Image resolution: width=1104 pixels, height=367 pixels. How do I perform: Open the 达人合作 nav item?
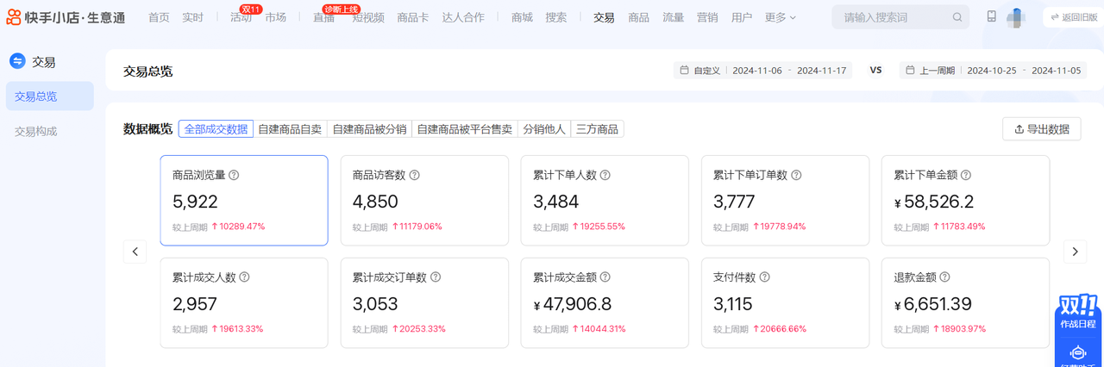tap(463, 17)
